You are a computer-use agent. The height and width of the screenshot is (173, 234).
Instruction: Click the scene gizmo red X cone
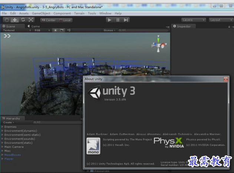[164, 45]
